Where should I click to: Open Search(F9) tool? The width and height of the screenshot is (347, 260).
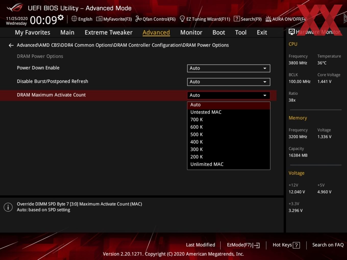tap(248, 19)
